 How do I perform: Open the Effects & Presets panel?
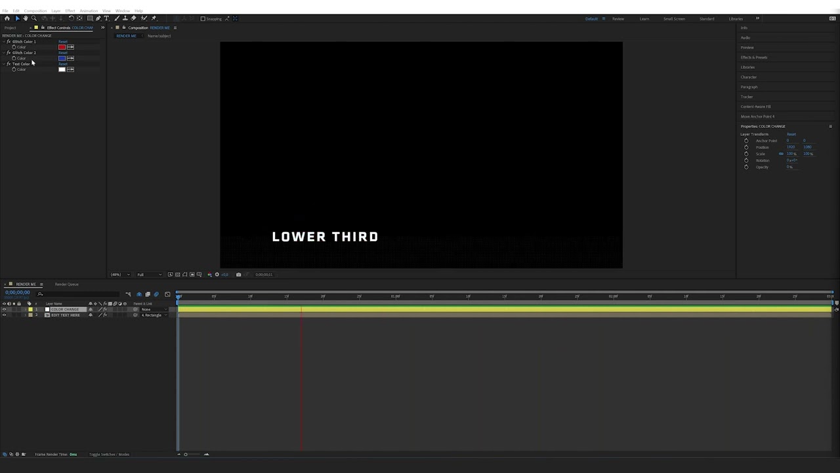point(754,57)
